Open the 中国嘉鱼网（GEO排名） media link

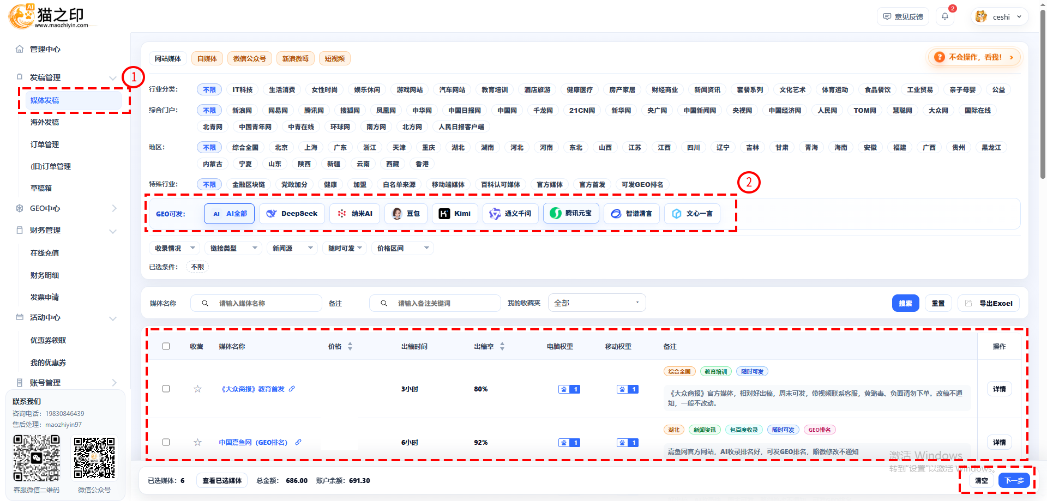pyautogui.click(x=253, y=443)
